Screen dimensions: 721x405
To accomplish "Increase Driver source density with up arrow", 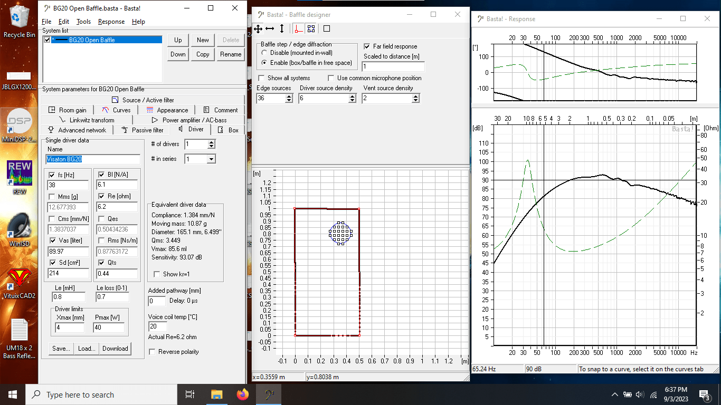I will [353, 96].
